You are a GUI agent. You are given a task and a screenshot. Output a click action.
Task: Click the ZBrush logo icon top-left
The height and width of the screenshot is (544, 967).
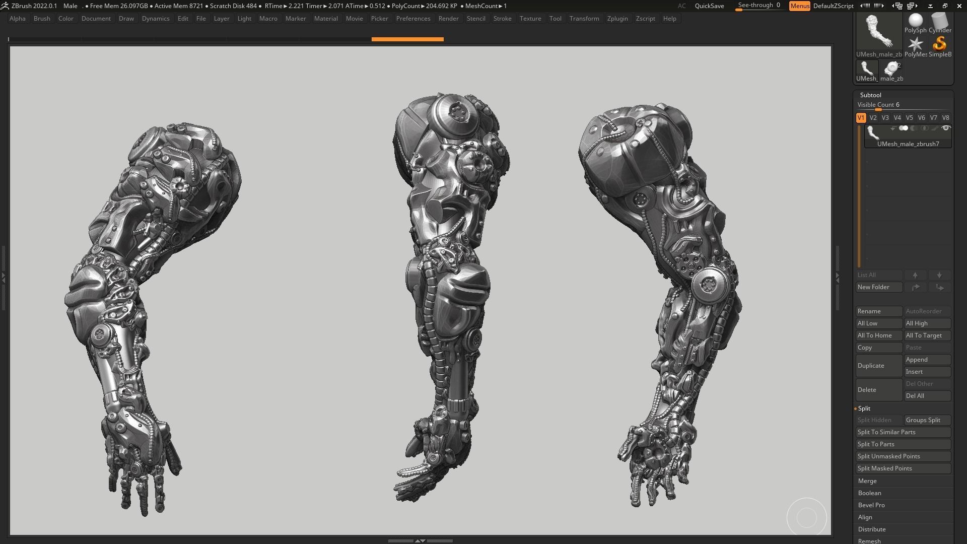tap(6, 6)
